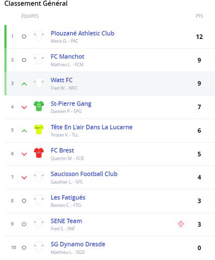Click the yellow jersey of Tête En L'air

click(x=39, y=129)
